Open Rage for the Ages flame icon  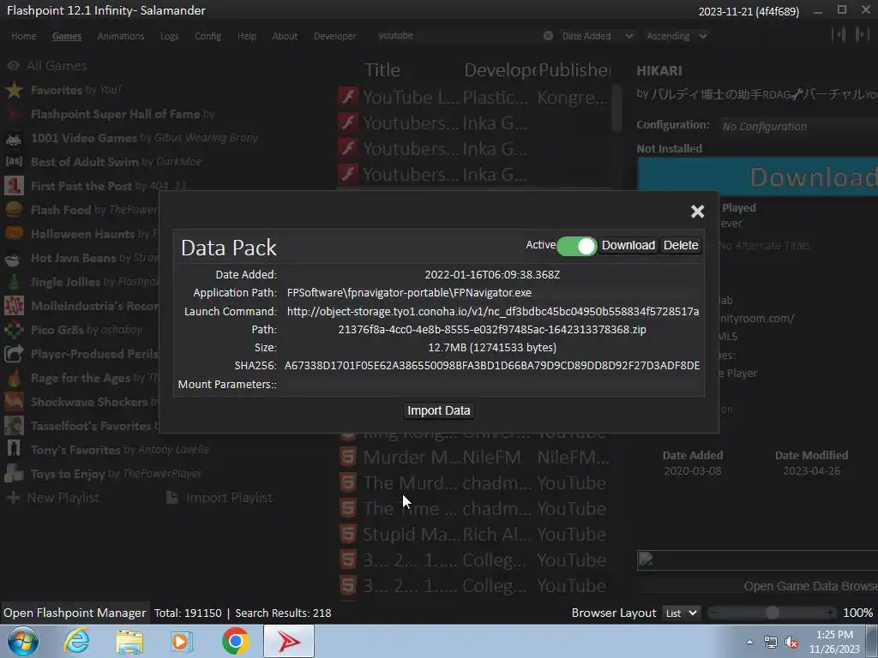(x=14, y=378)
